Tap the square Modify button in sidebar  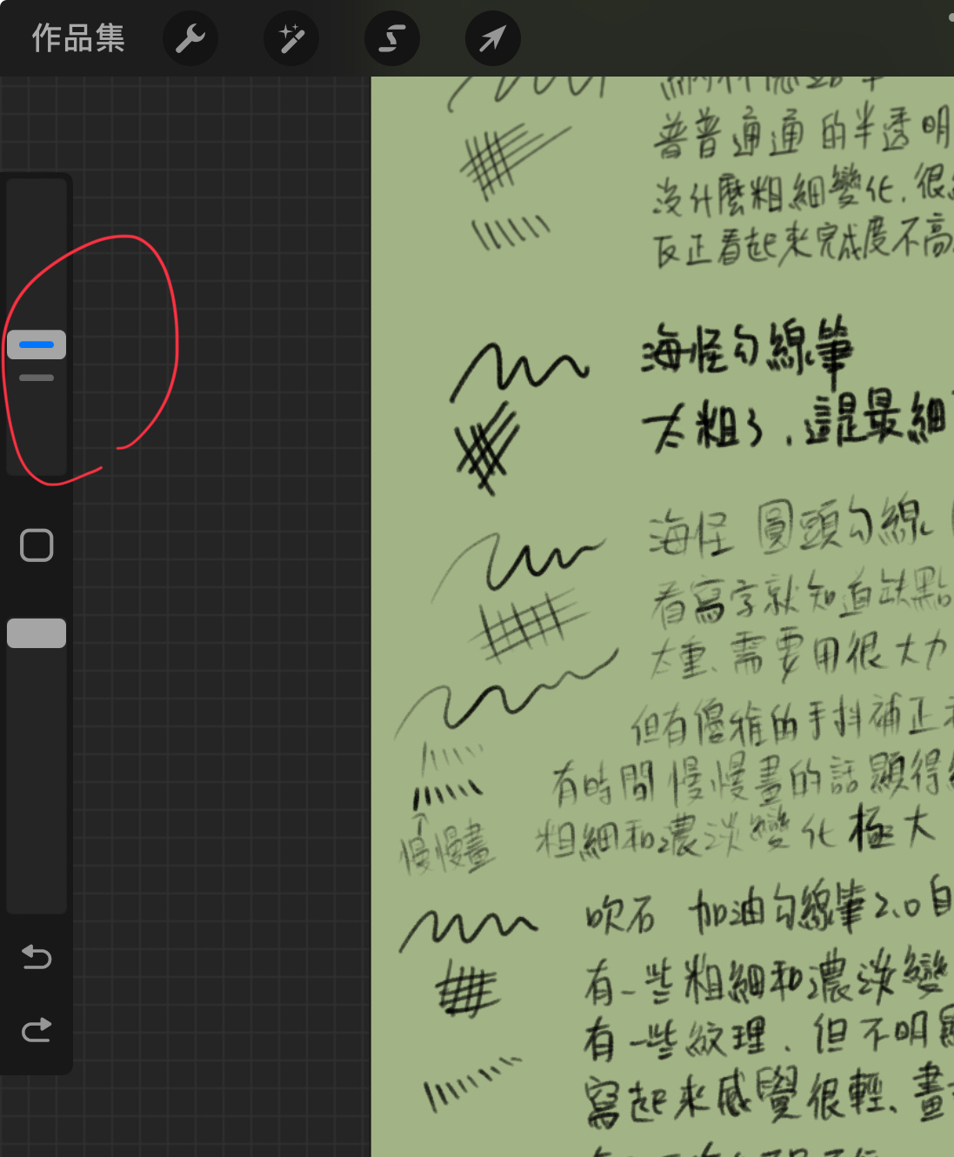pyautogui.click(x=37, y=545)
